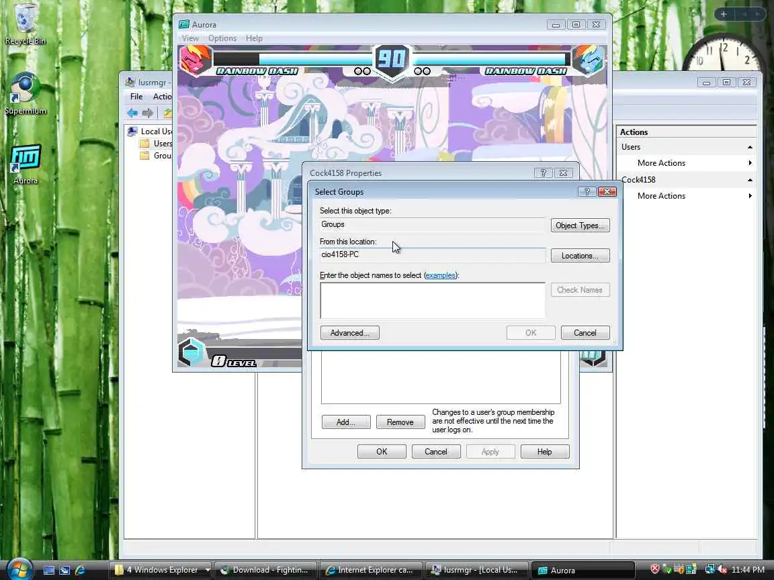This screenshot has height=580, width=774.
Task: Open the Help menu in Aurora
Action: [254, 38]
